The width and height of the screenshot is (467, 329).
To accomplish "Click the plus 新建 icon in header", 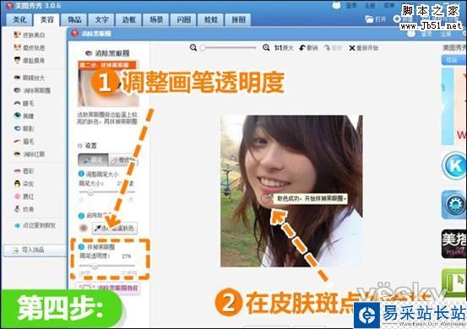I will 397,19.
